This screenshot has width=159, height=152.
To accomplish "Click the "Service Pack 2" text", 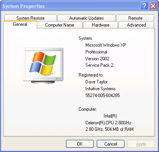I will click(99, 65).
